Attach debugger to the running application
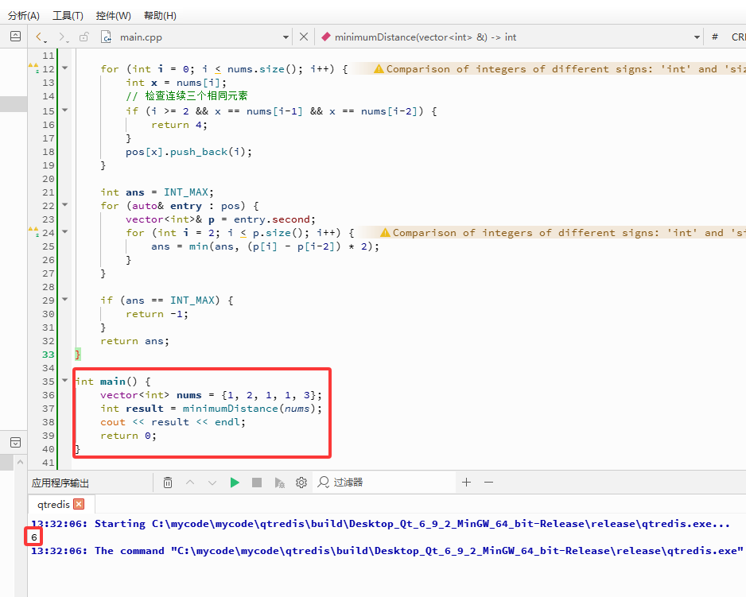Screen dimensions: 746x597 click(x=279, y=483)
